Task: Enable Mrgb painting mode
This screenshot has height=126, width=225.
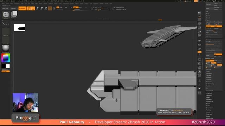Action: click(x=61, y=7)
